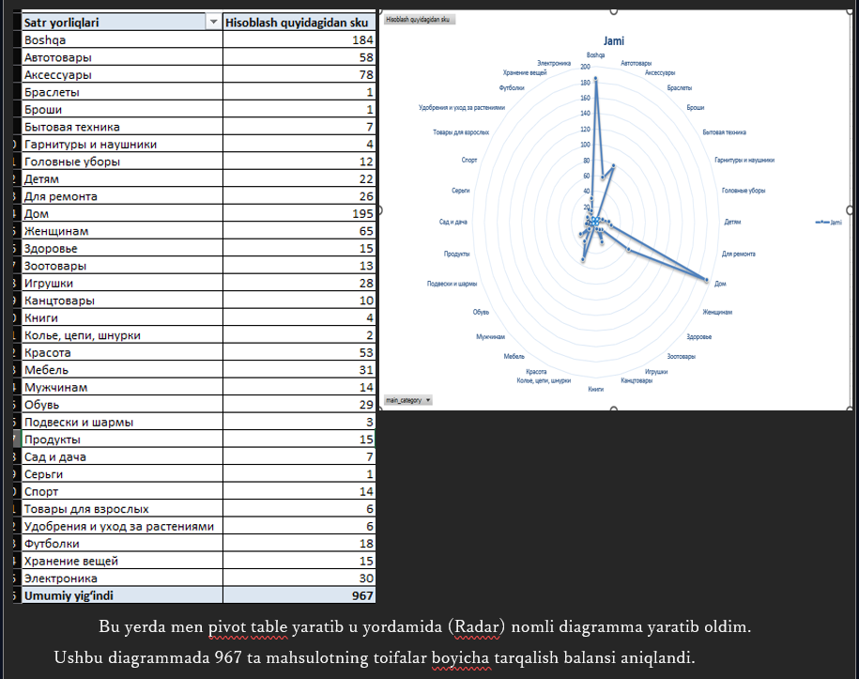Click the Дом axis label on radar chart
Viewport: 859px width, 679px height.
[x=720, y=284]
